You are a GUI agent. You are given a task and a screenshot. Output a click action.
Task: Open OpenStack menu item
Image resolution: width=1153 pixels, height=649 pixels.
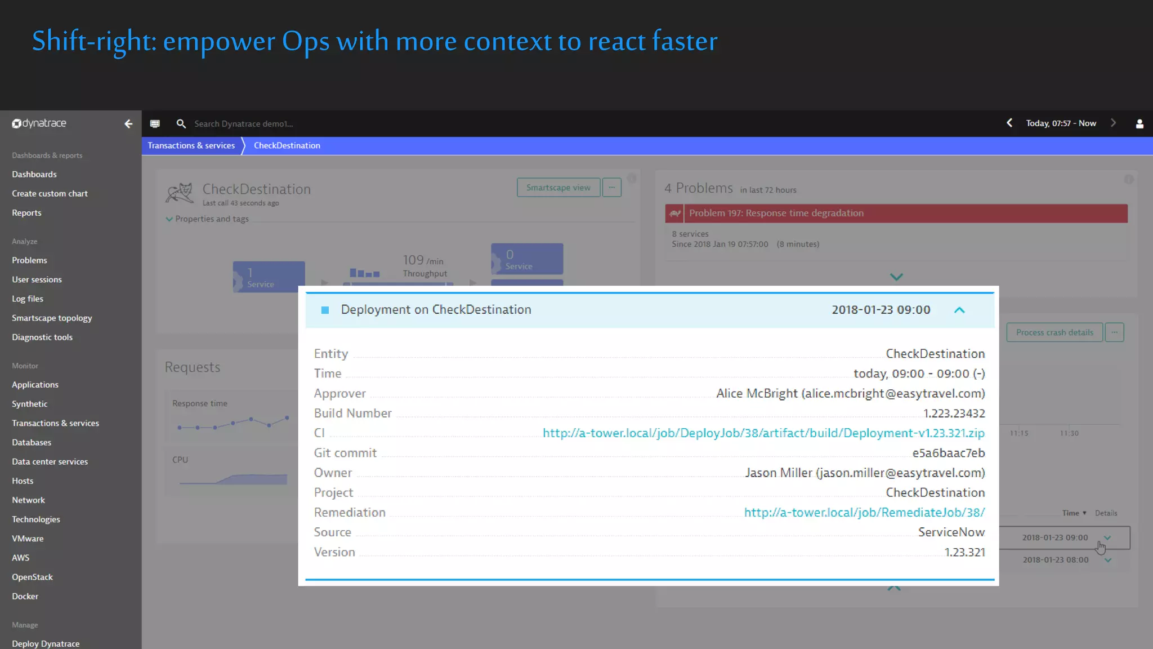(32, 577)
